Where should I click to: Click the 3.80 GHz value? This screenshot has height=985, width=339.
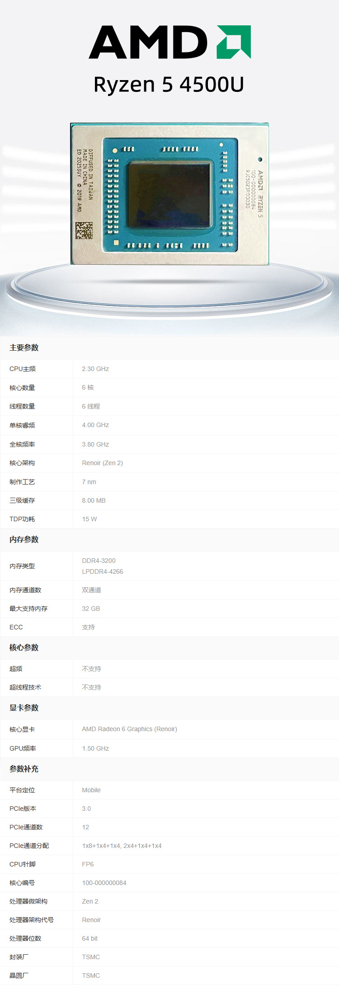click(95, 444)
